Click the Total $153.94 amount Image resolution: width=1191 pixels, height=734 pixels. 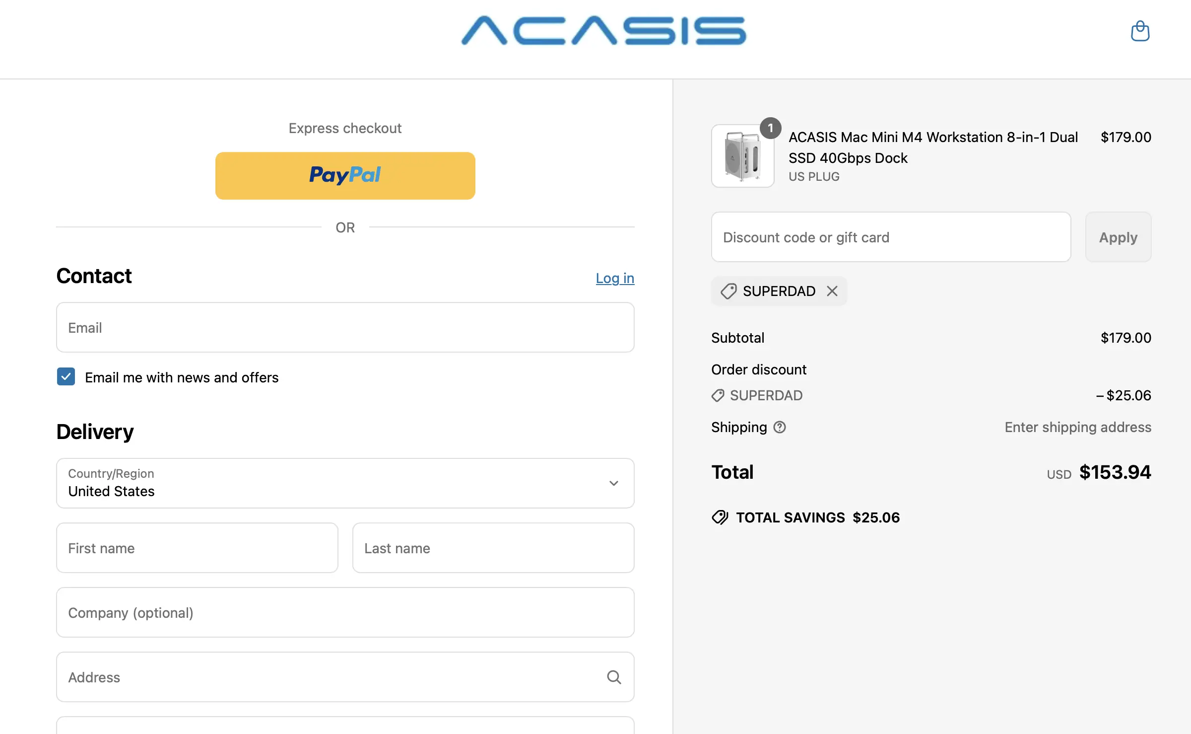point(1115,472)
